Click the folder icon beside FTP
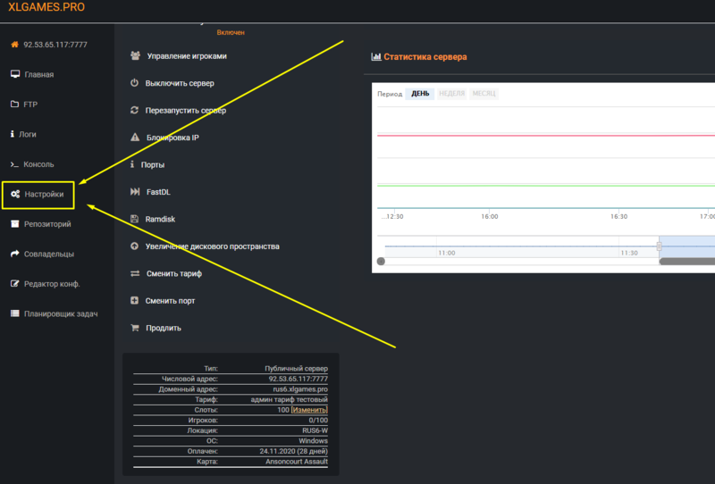Image resolution: width=715 pixels, height=484 pixels. pyautogui.click(x=14, y=104)
